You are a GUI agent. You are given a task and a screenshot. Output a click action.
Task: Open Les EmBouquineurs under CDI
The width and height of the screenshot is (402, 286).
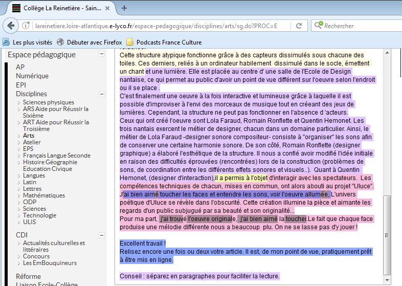(x=50, y=263)
